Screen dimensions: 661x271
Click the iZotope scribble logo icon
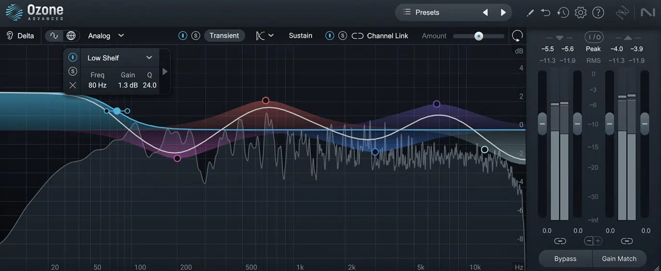tap(623, 12)
